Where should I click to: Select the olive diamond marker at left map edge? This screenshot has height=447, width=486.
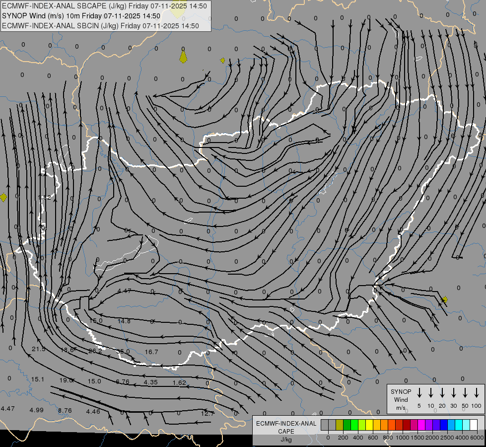tap(3, 197)
